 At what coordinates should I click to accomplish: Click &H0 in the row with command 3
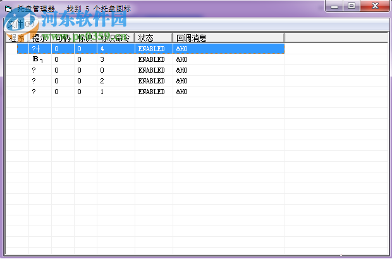click(181, 59)
